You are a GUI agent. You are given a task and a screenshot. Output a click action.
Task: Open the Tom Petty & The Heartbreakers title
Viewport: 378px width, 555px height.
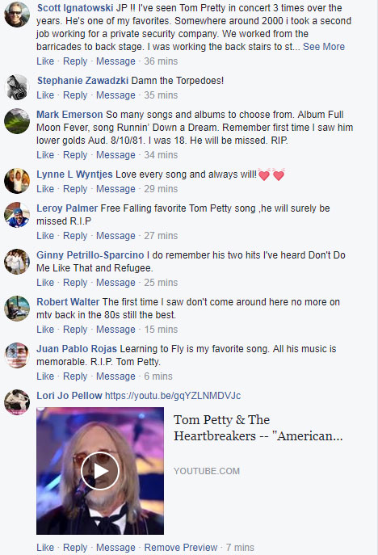[x=258, y=428]
